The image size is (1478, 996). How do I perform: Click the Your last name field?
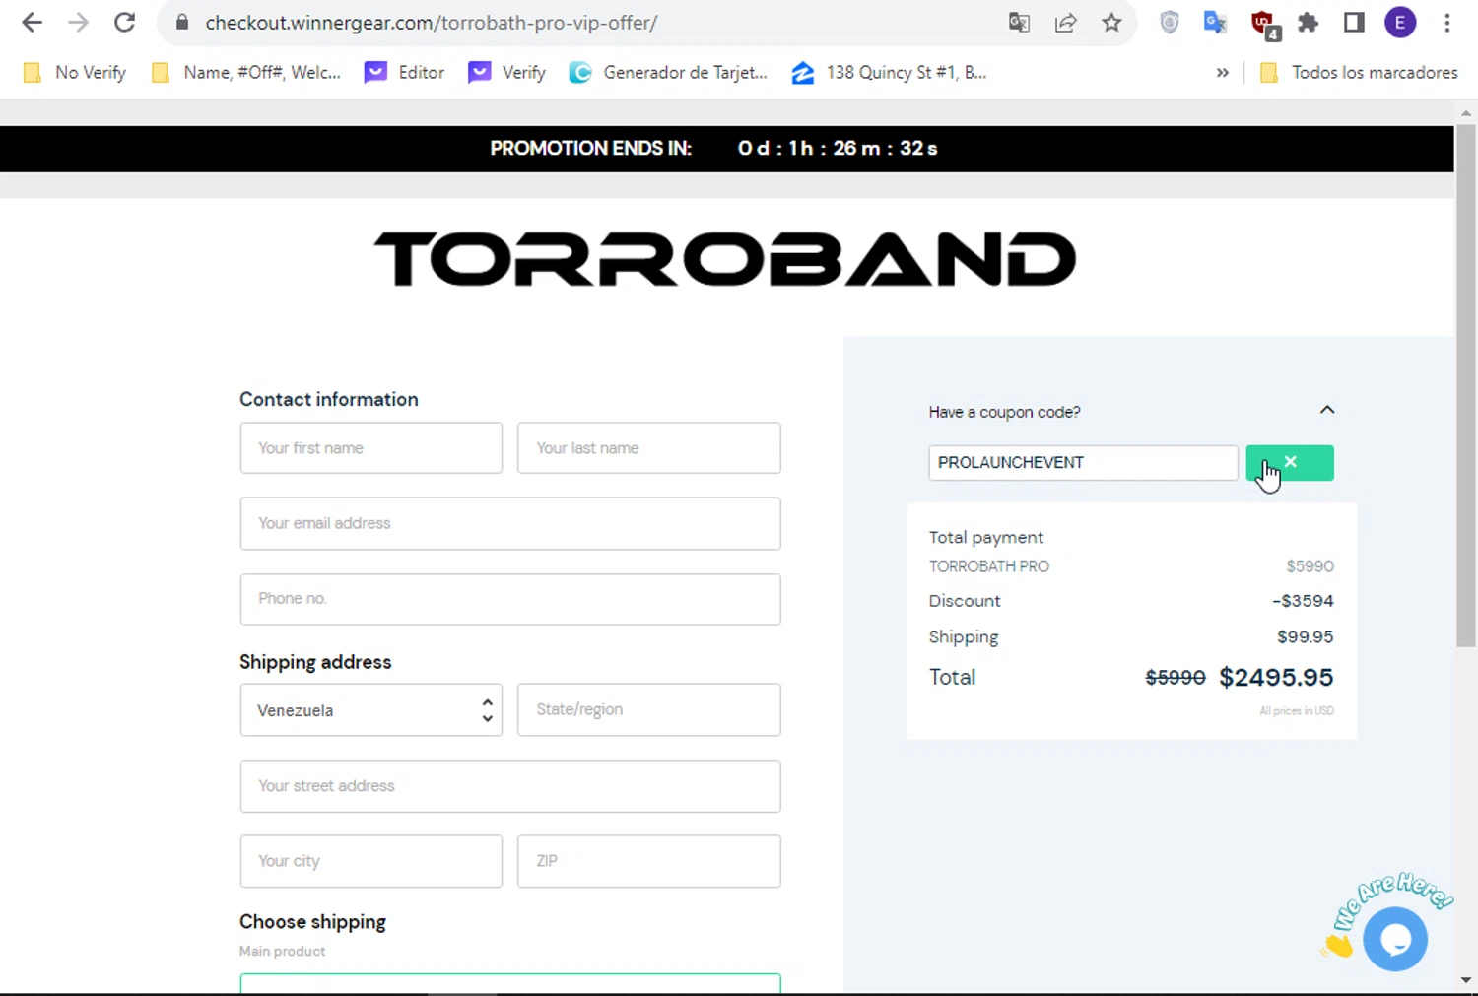pyautogui.click(x=649, y=448)
